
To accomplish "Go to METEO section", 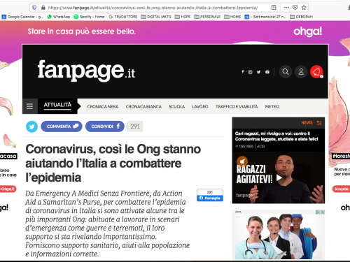I will pyautogui.click(x=272, y=106).
